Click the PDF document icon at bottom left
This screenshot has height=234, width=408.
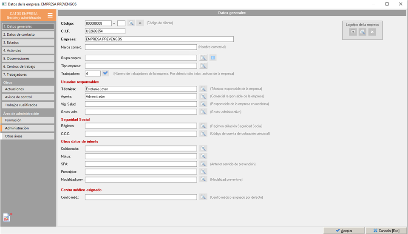7,217
